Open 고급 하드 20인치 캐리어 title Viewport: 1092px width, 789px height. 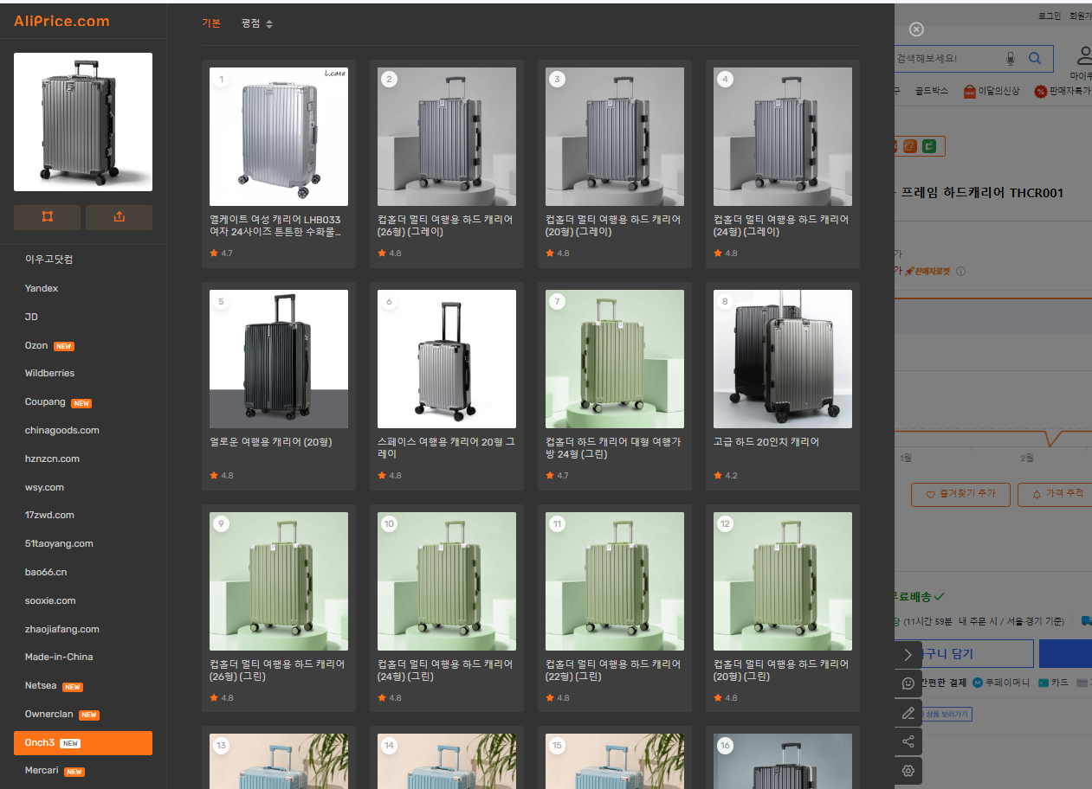(x=766, y=442)
